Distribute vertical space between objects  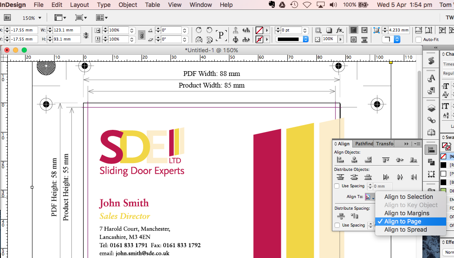(x=341, y=216)
